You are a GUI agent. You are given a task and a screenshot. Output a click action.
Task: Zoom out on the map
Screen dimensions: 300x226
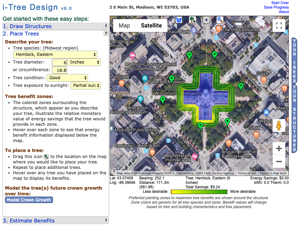point(279,162)
